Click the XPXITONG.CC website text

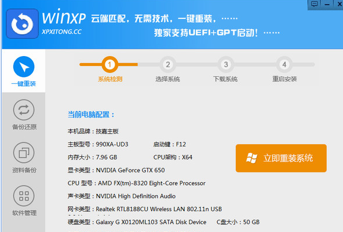[x=61, y=32]
